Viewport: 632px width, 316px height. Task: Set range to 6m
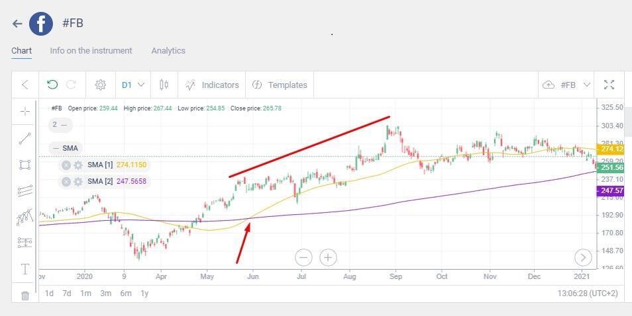126,294
